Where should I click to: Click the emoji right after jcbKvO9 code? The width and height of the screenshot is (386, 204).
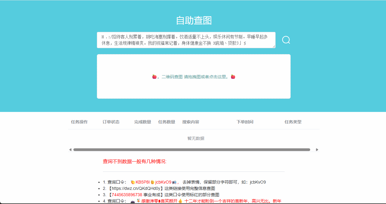174,182
